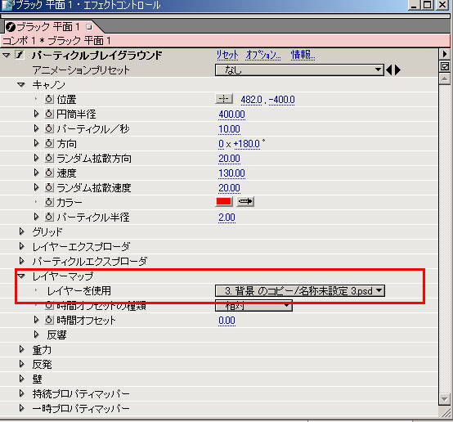The image size is (453, 422).
Task: Click the リセット link
Action: click(x=227, y=55)
